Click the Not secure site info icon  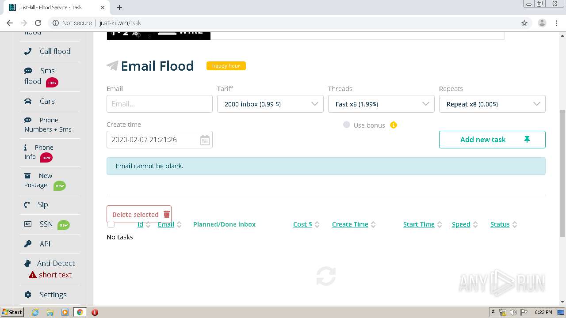pos(56,23)
